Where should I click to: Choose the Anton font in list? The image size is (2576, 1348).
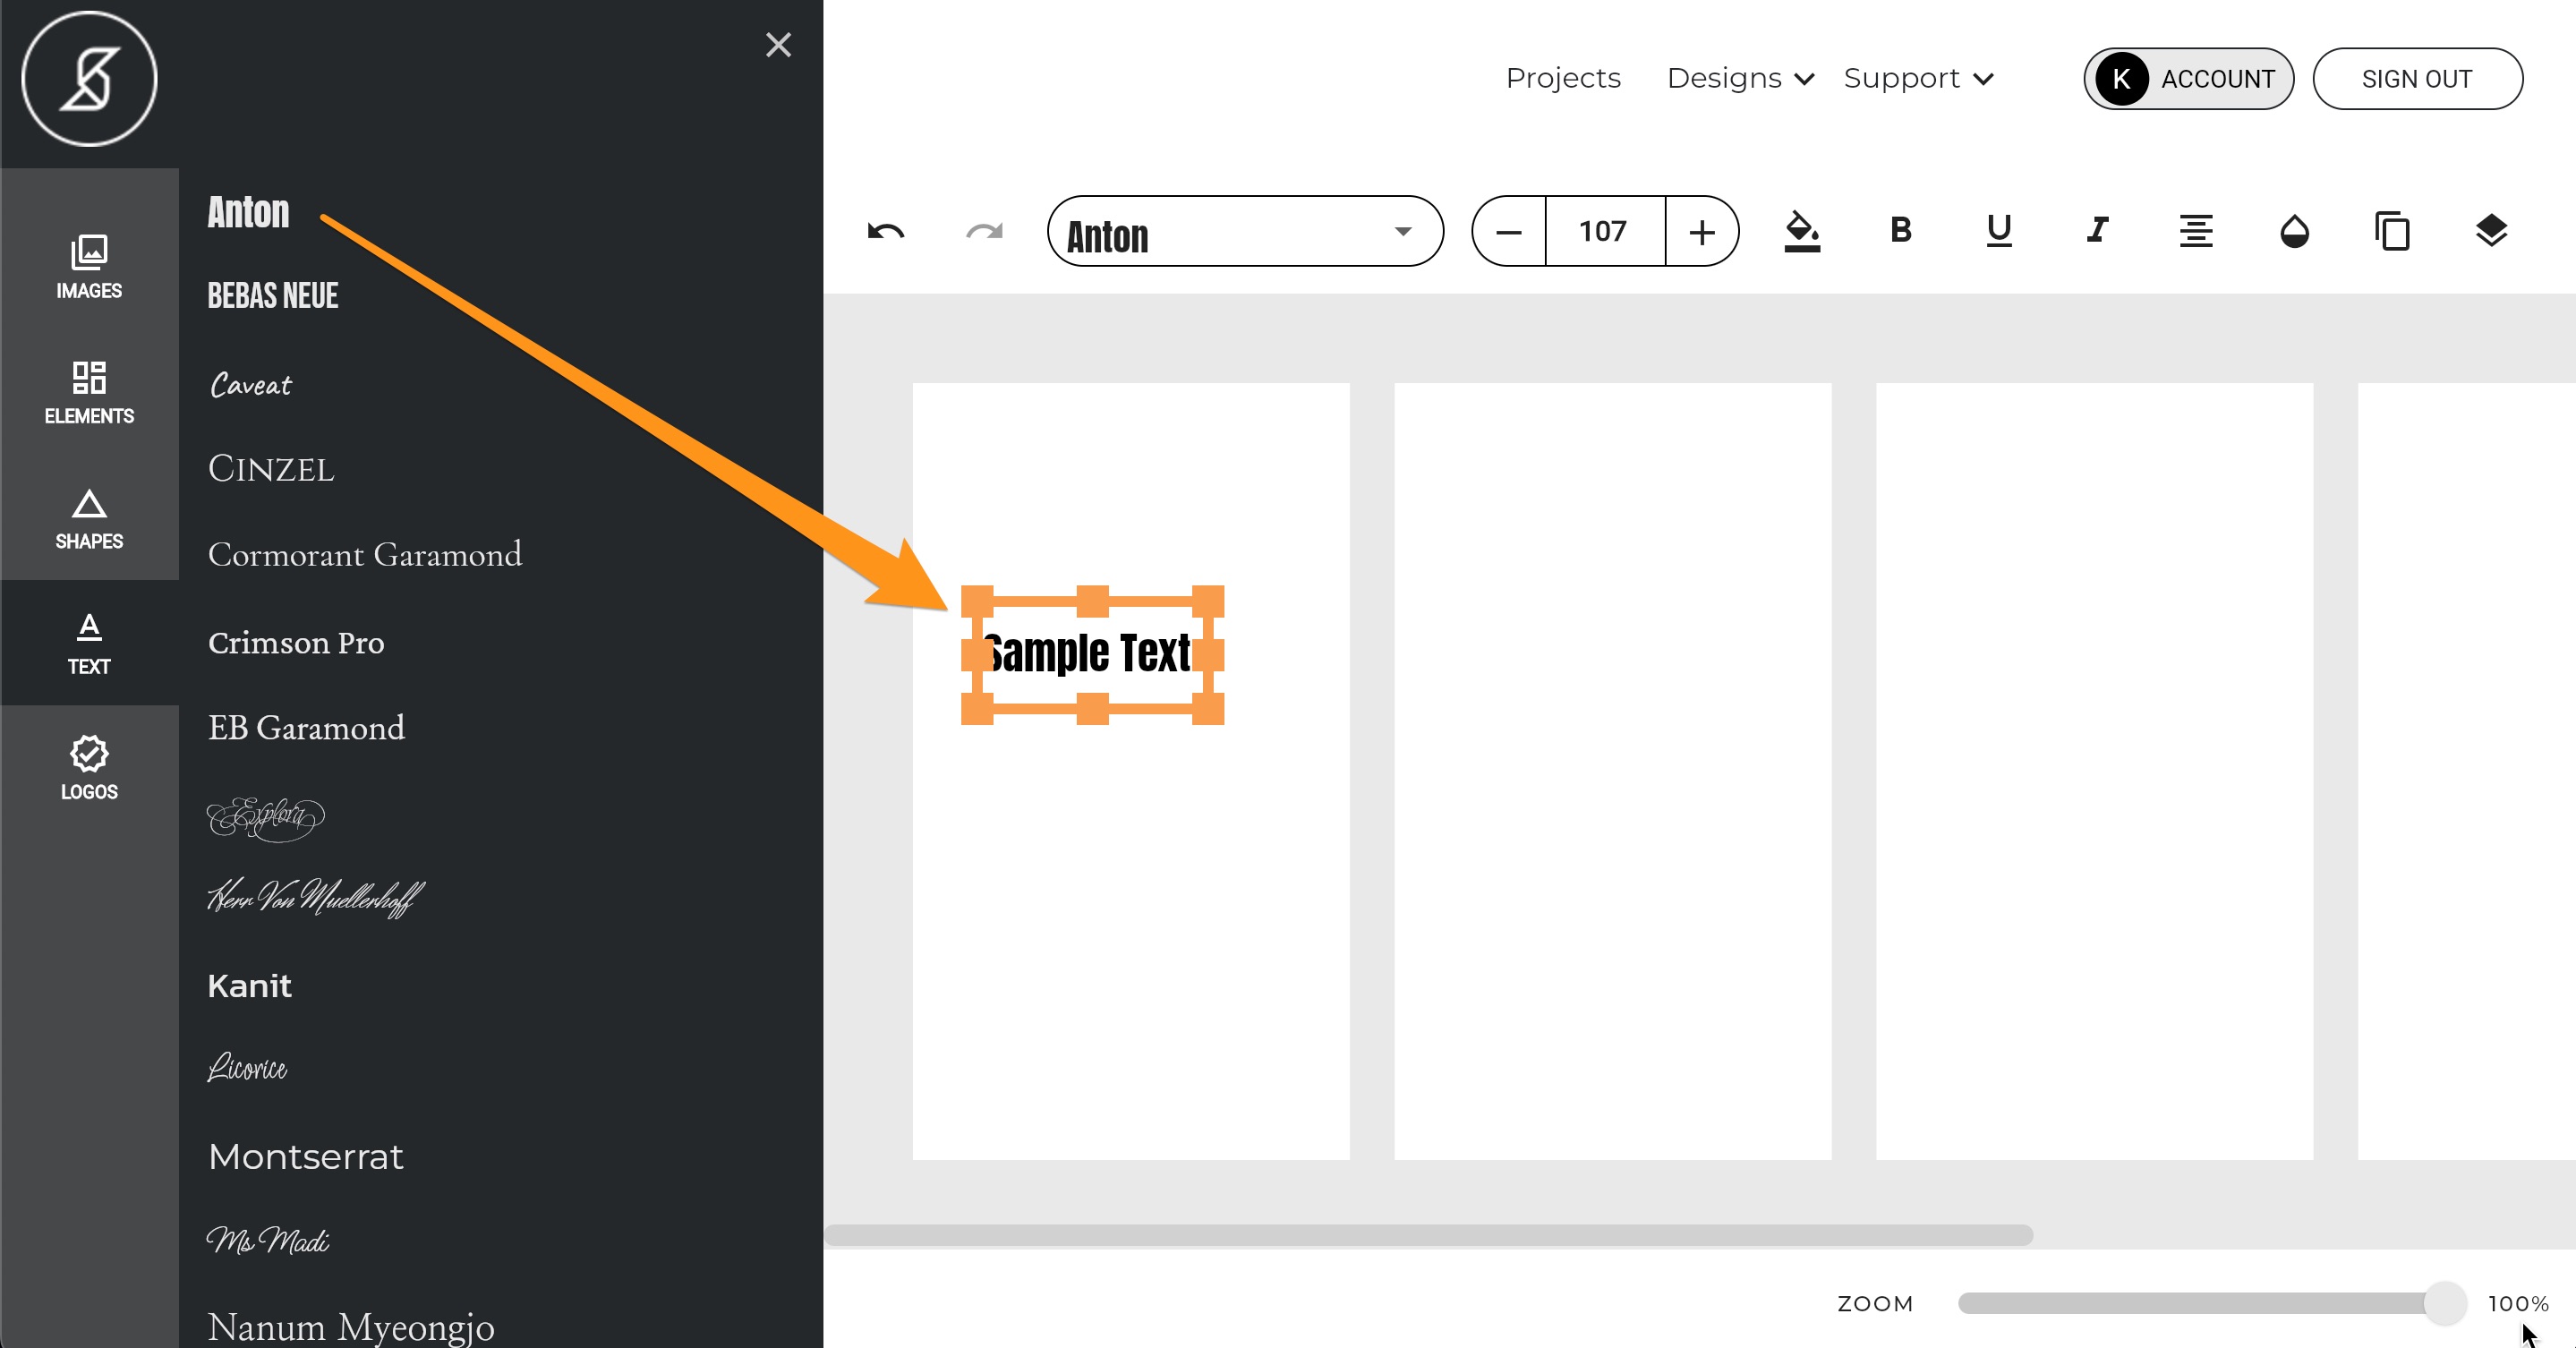pos(248,212)
